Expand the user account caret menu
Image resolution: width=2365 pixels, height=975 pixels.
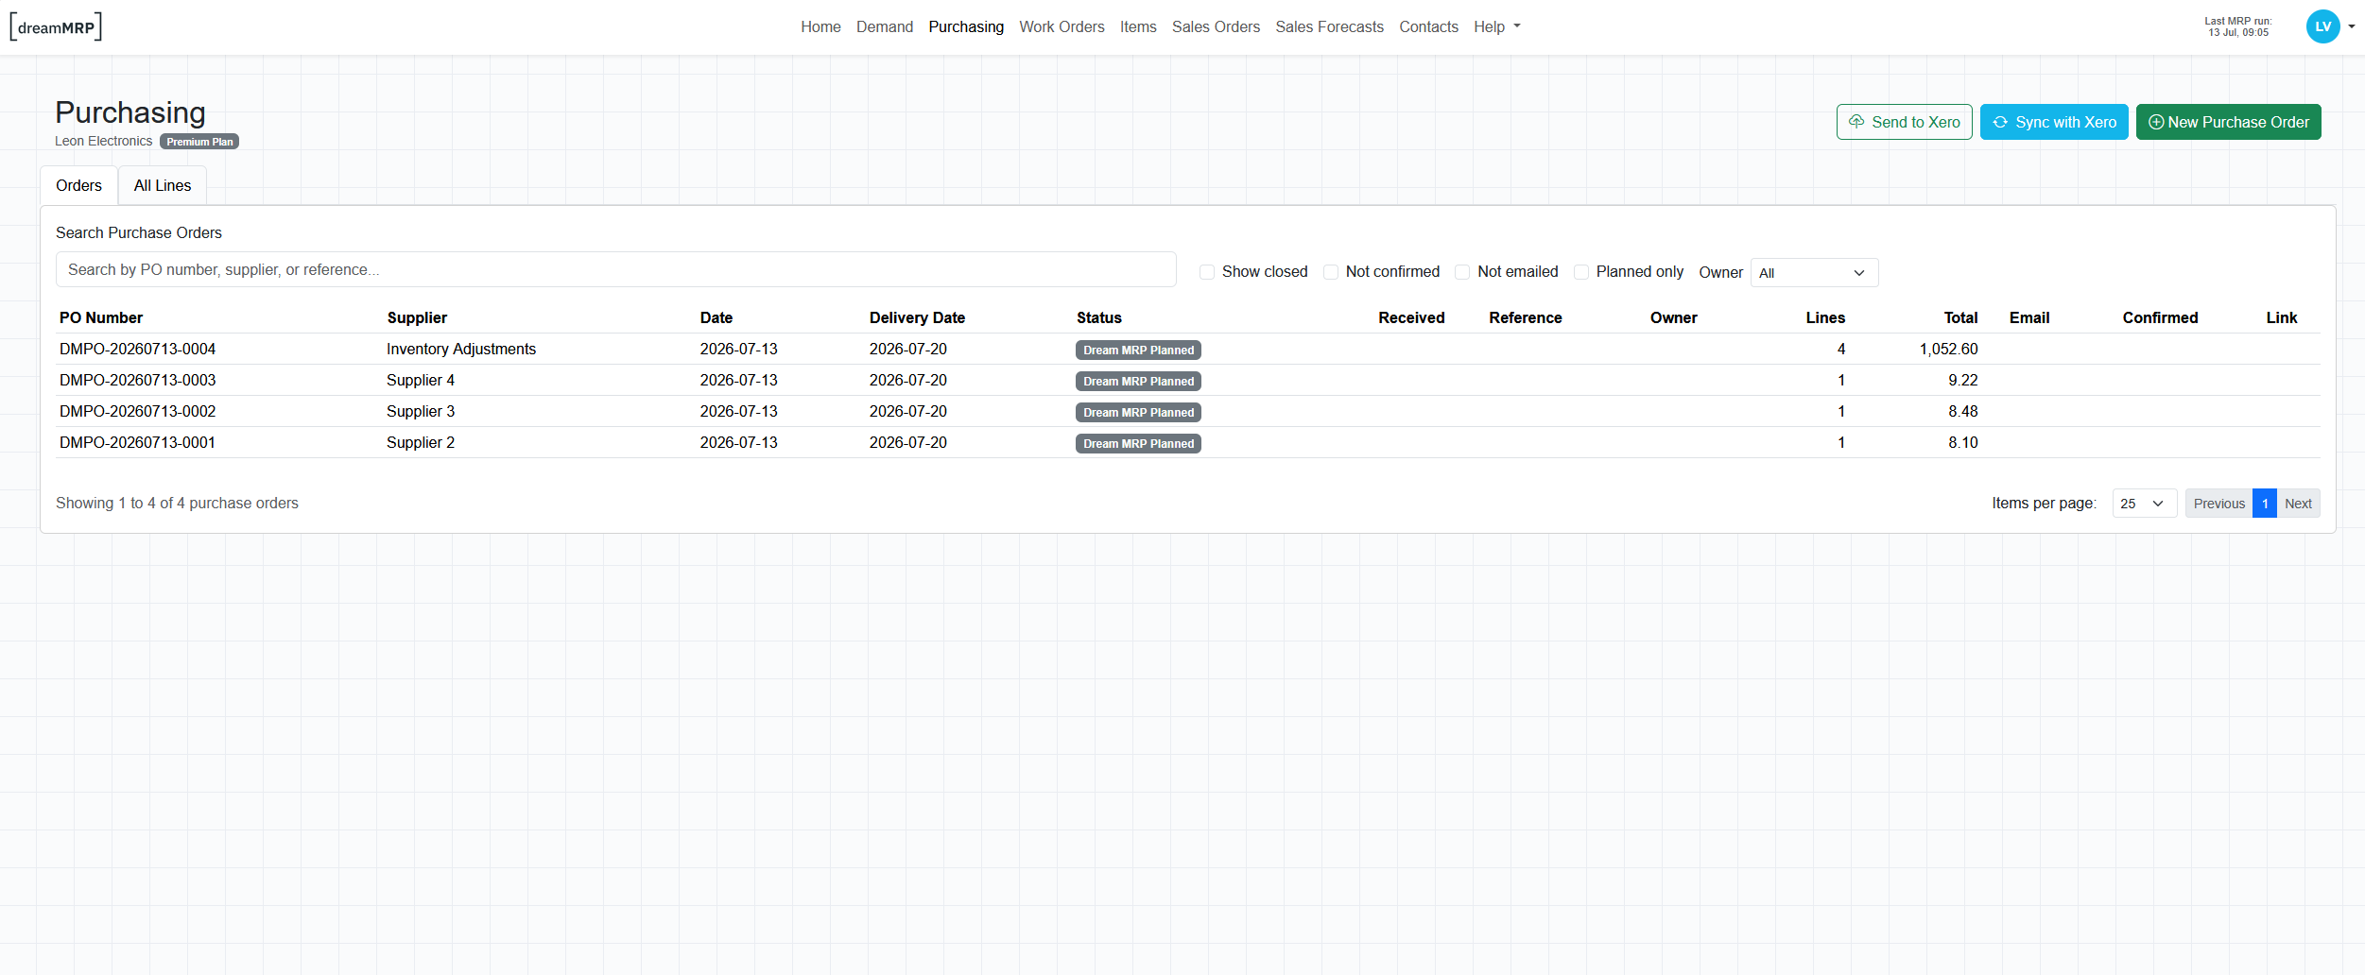pyautogui.click(x=2352, y=26)
